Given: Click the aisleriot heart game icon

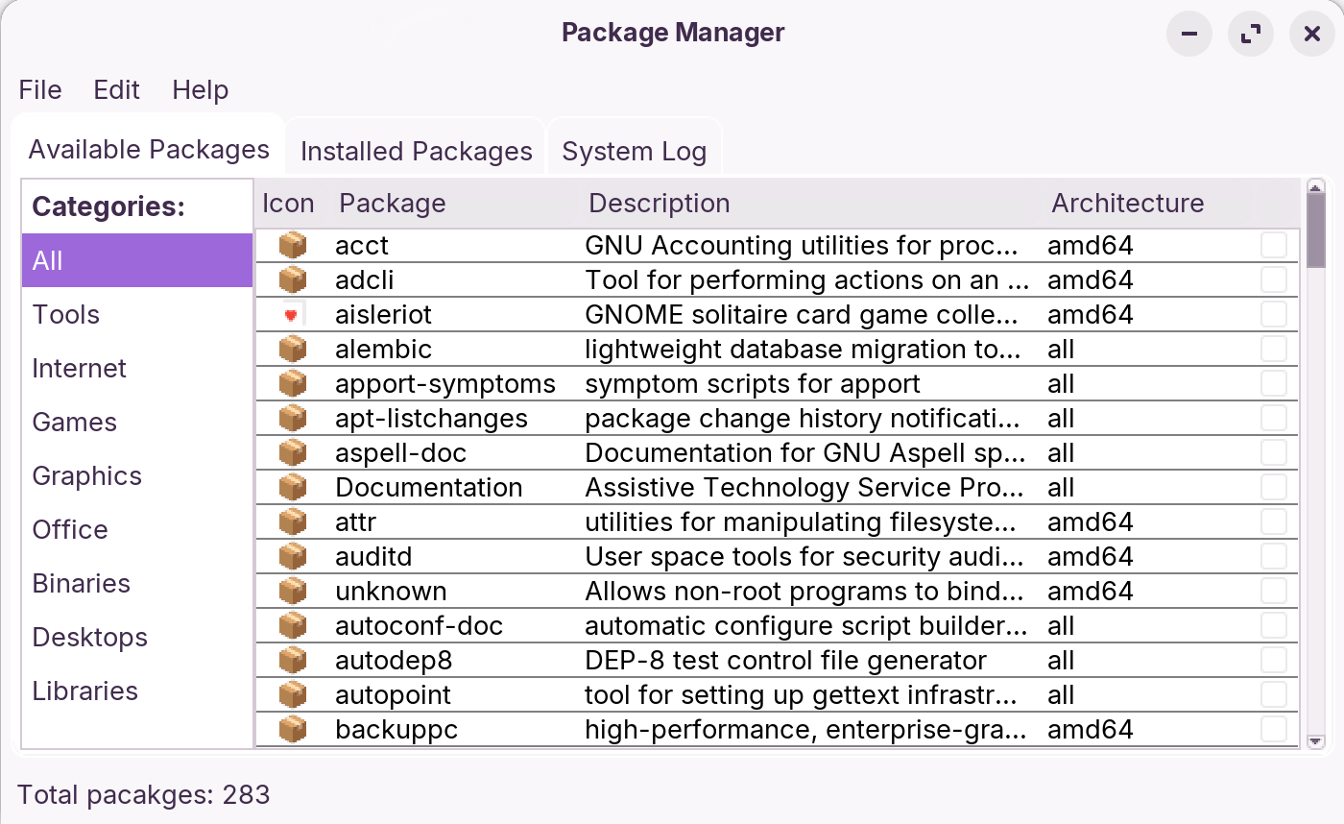Looking at the screenshot, I should (x=291, y=314).
